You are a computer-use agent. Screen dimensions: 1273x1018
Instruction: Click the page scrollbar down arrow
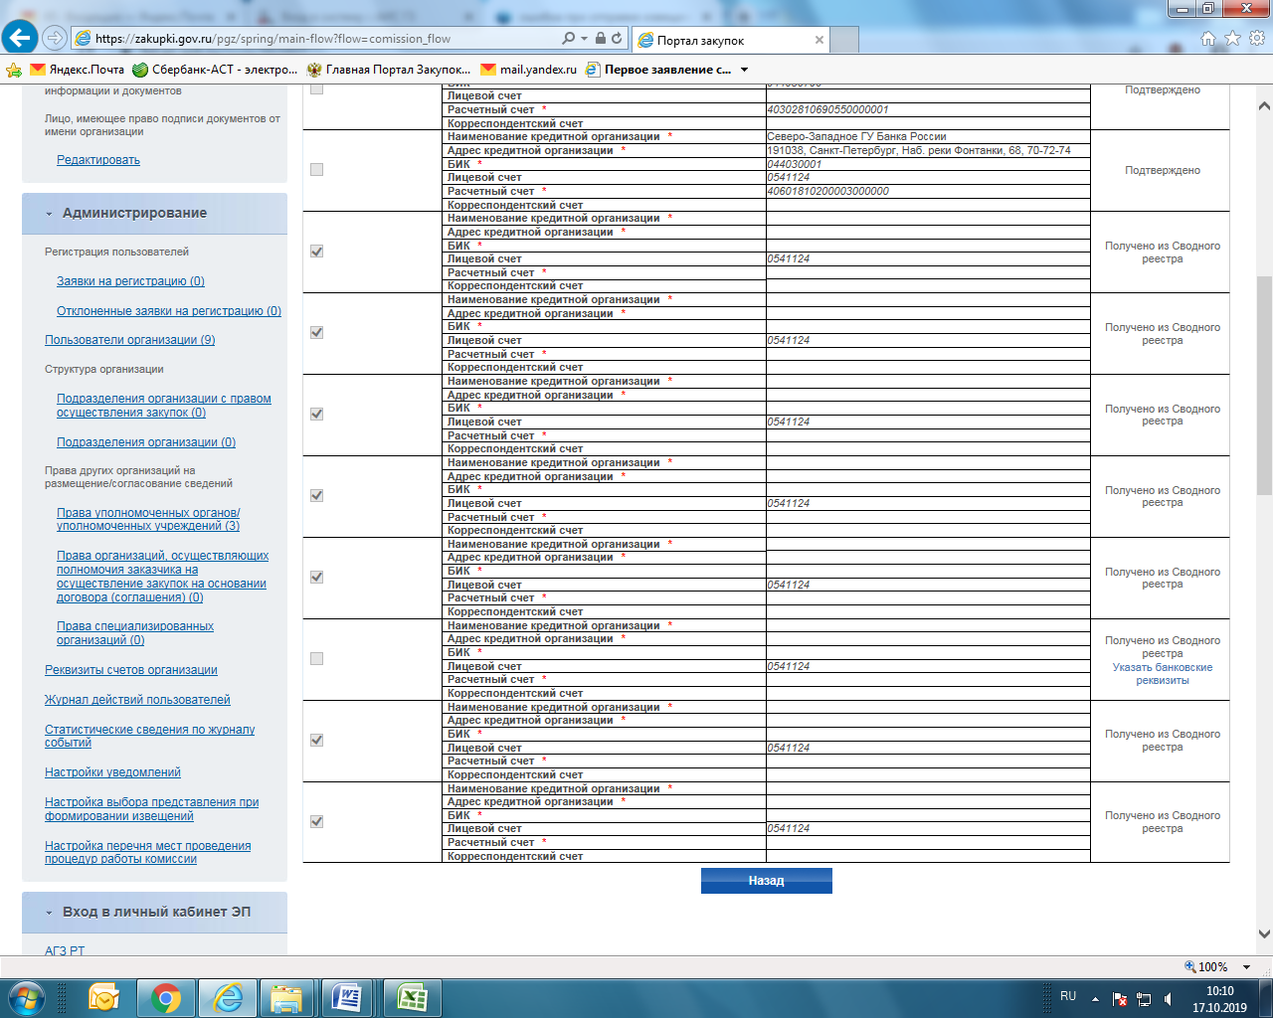pyautogui.click(x=1264, y=933)
